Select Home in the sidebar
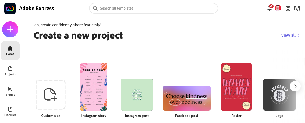The image size is (305, 123). (10, 51)
